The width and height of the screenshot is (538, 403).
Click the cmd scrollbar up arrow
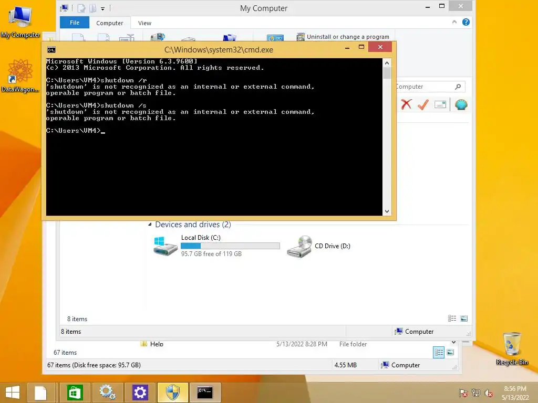[387, 63]
